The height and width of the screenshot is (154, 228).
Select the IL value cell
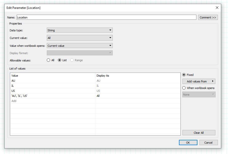coord(53,86)
